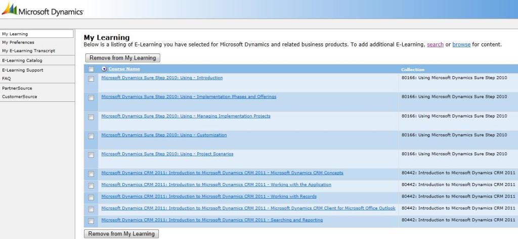Go to CustomerSource in the sidebar
This screenshot has width=518, height=239.
coord(20,97)
